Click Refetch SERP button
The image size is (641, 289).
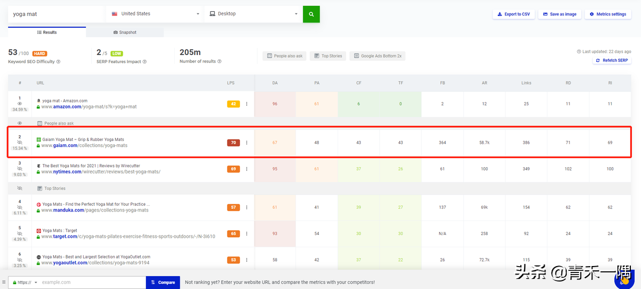tap(612, 60)
